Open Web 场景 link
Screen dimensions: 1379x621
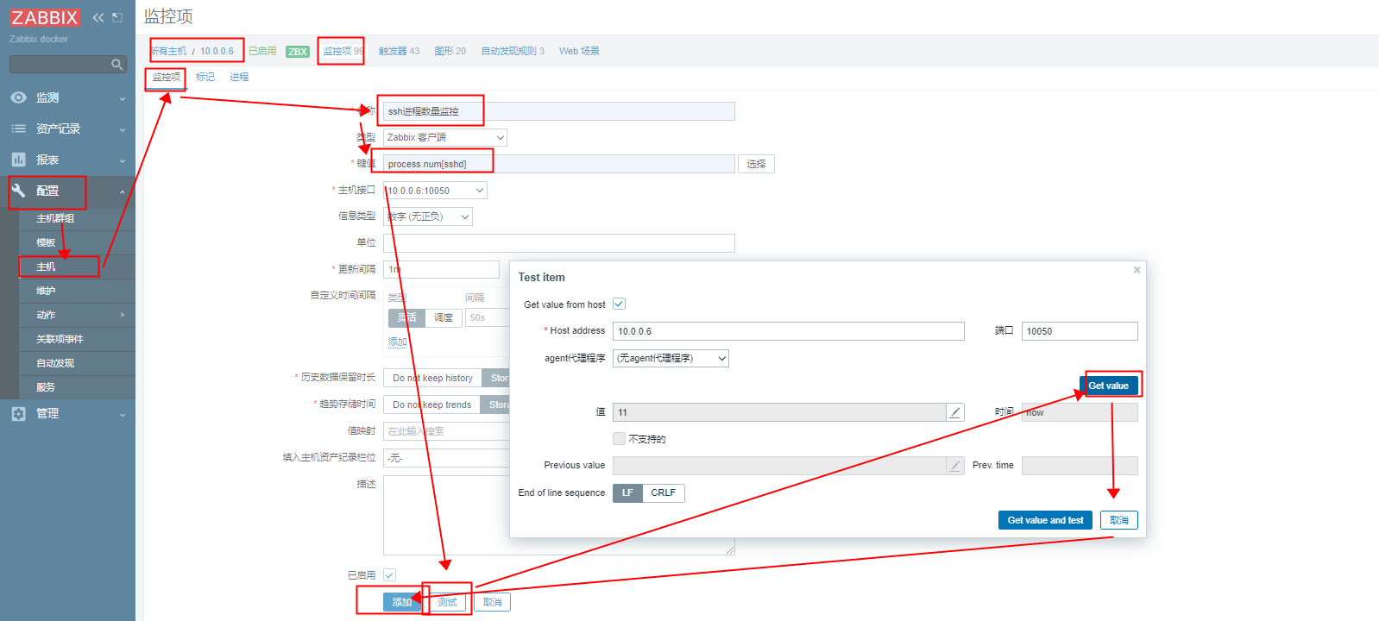coord(579,51)
